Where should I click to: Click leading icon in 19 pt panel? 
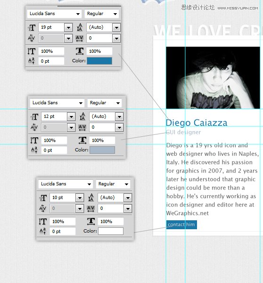[80, 27]
